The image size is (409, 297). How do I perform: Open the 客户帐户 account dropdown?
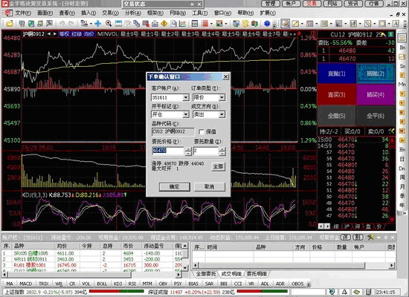pyautogui.click(x=186, y=98)
